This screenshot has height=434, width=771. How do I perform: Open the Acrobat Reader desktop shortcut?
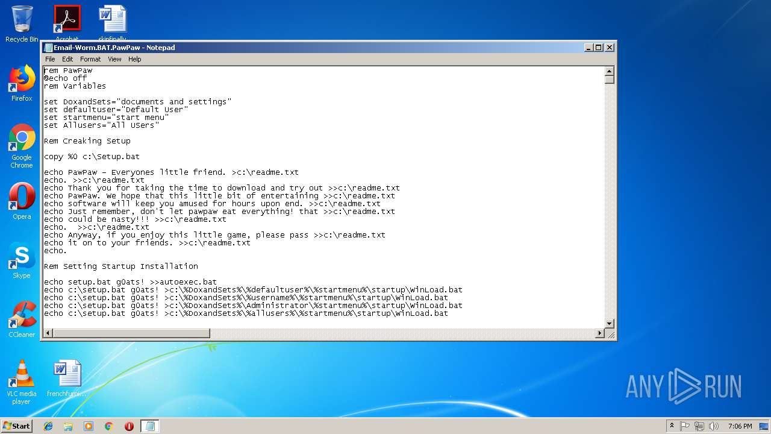coord(67,23)
